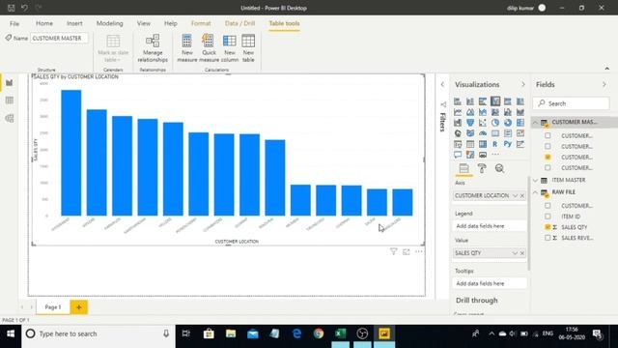This screenshot has width=618, height=348.
Task: Expand the ITEM MASTER table
Action: (535, 180)
